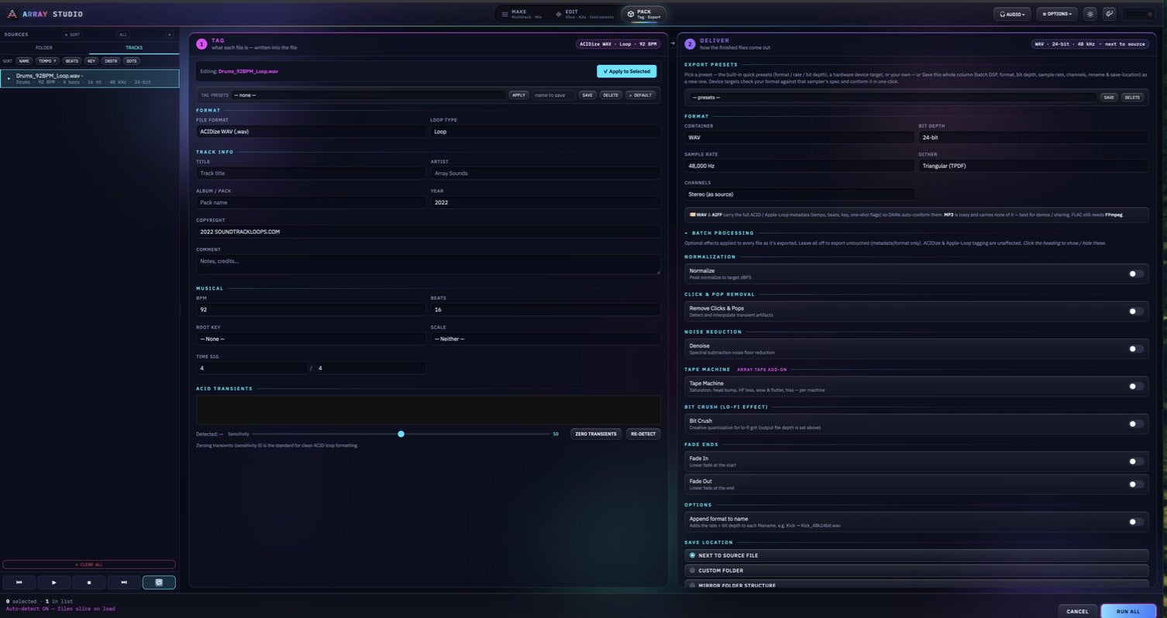This screenshot has width=1167, height=618.
Task: Toggle the loop playback icon
Action: pos(159,582)
